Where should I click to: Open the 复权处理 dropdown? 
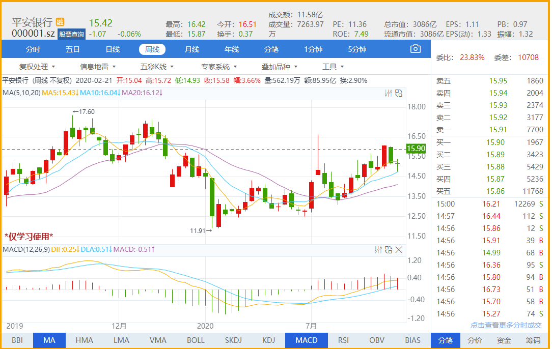(x=37, y=67)
